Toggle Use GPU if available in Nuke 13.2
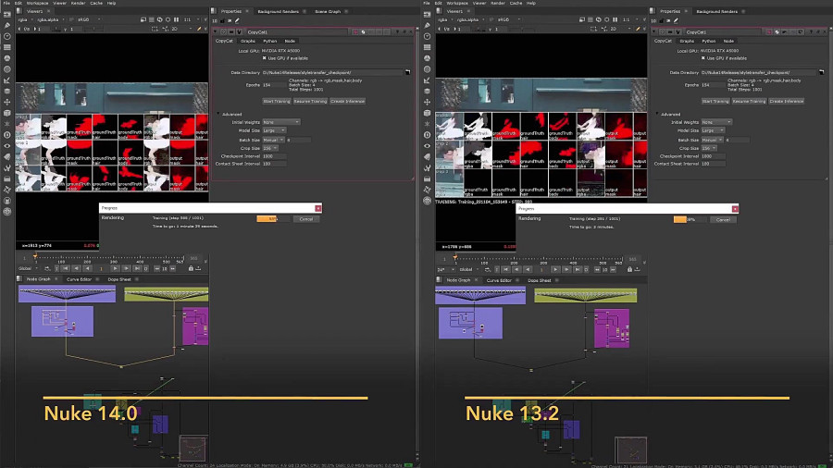 pos(702,58)
